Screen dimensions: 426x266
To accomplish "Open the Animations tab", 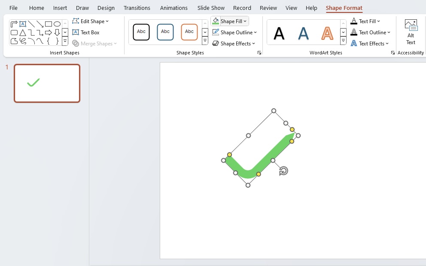I will [x=174, y=8].
